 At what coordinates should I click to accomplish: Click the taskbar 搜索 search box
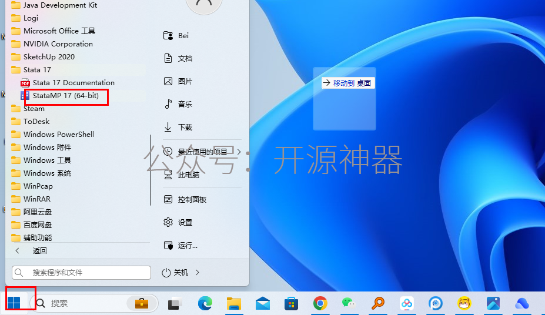click(94, 303)
